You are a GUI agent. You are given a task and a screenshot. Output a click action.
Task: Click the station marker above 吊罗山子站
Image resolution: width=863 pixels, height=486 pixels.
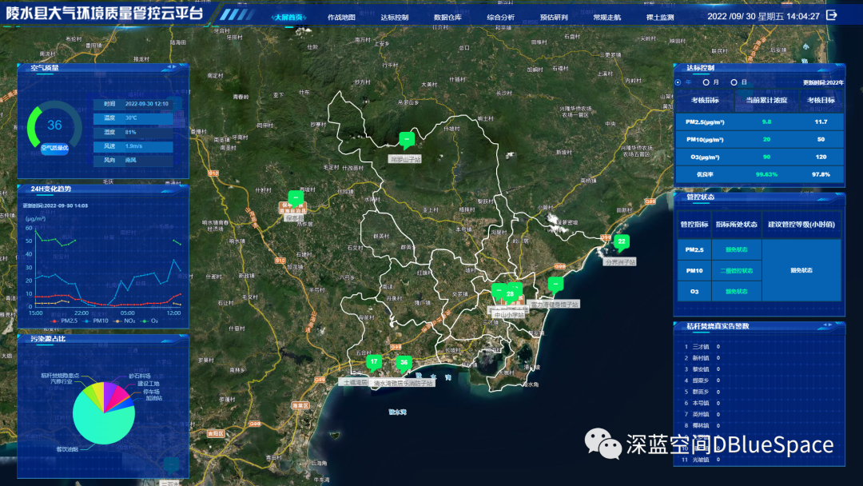[x=407, y=140]
